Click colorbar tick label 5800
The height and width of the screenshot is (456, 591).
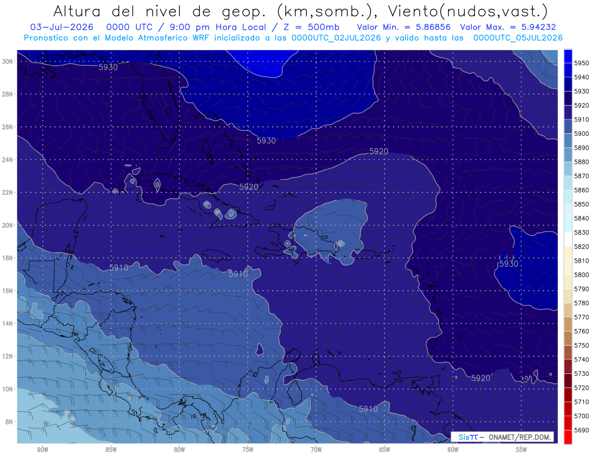581,274
